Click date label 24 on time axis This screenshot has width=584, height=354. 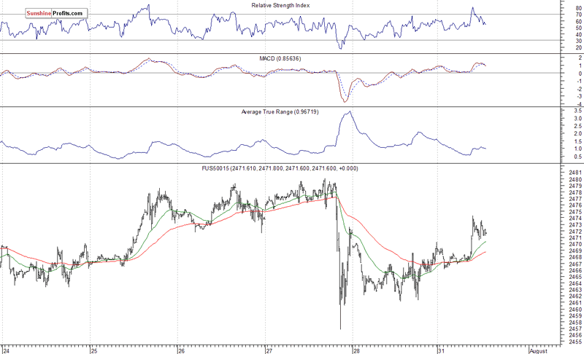(7, 351)
